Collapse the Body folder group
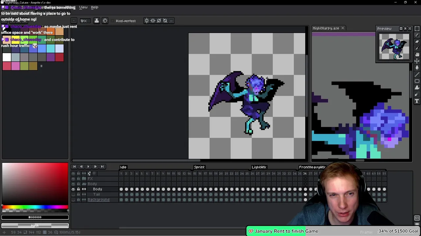421x236 pixels. pos(84,184)
